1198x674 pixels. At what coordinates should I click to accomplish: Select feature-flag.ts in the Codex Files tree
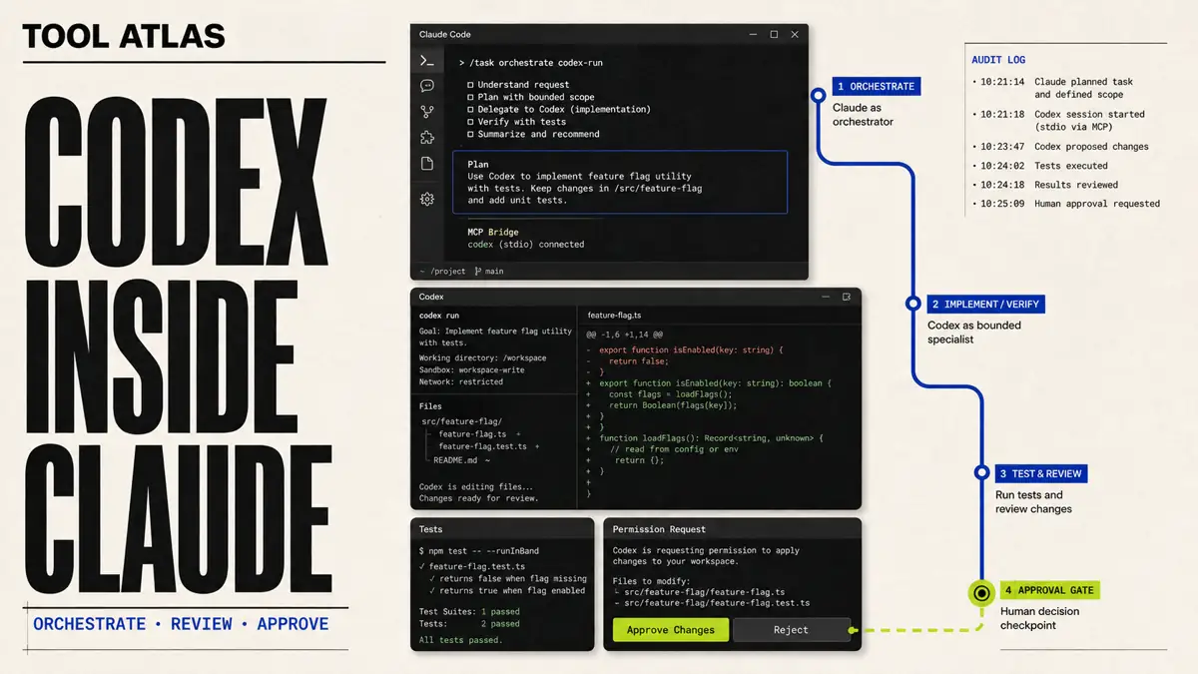click(472, 434)
